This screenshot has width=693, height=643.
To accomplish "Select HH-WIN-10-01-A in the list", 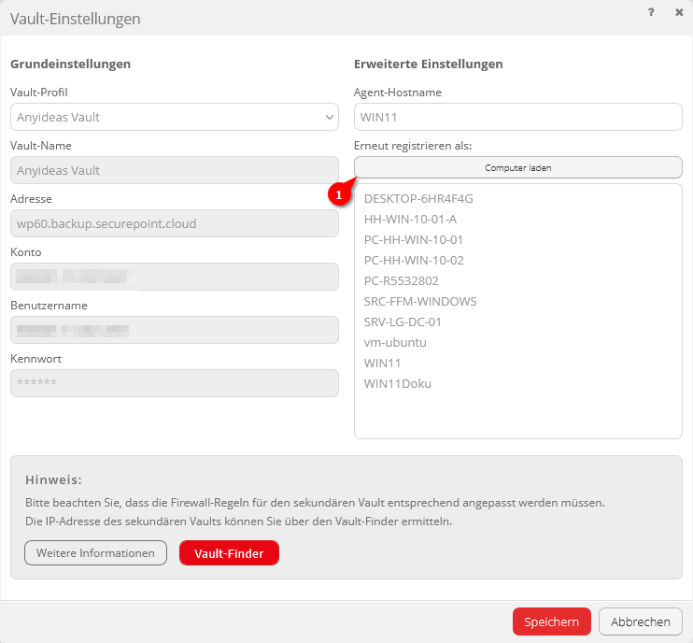I will point(410,219).
